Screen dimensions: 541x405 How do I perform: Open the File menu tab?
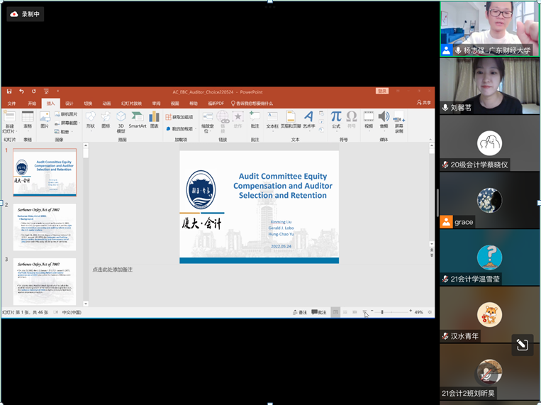pos(11,103)
